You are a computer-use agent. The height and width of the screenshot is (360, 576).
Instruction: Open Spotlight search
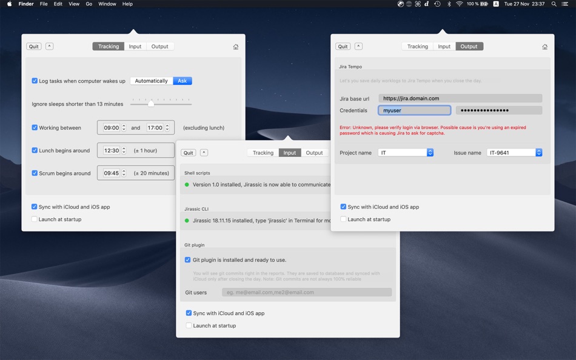[554, 4]
